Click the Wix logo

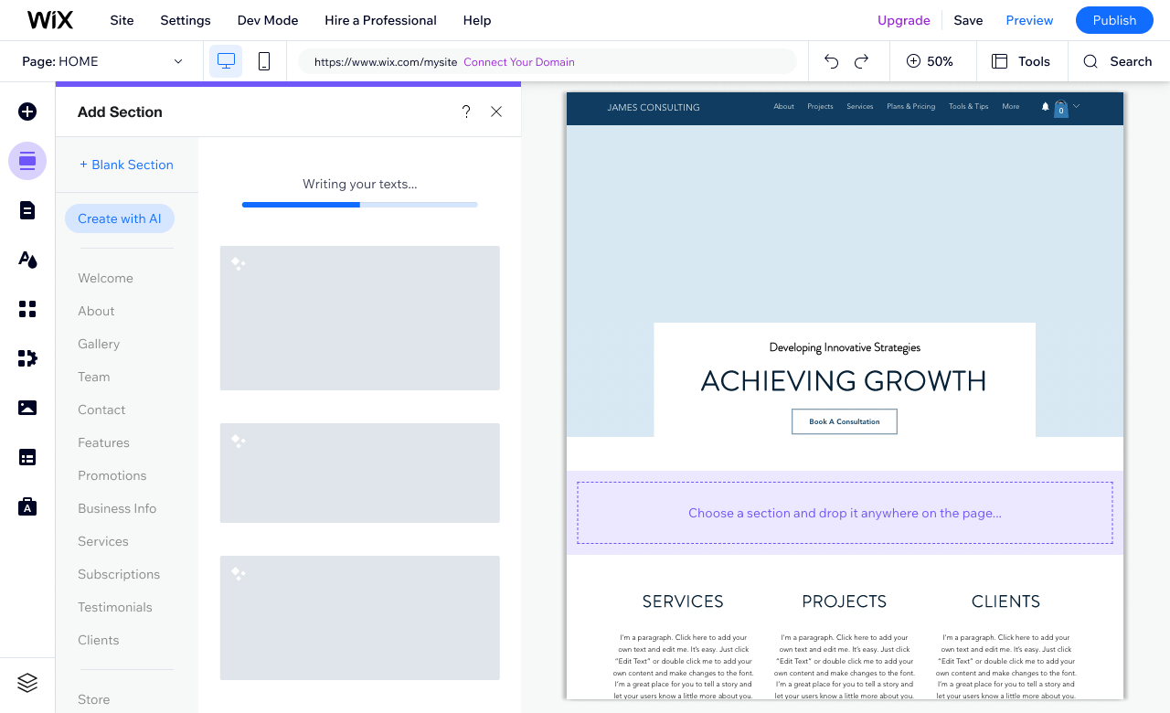point(50,20)
